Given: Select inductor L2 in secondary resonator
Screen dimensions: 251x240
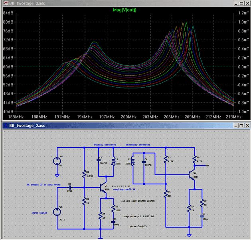Looking at the screenshot, I should pyautogui.click(x=133, y=162).
